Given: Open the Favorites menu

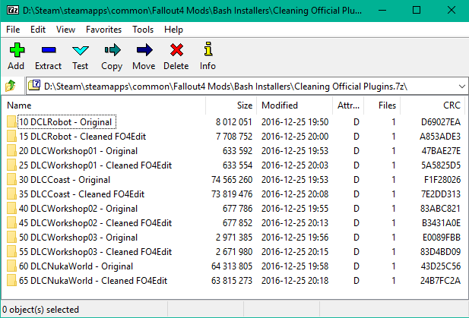Looking at the screenshot, I should coord(103,30).
